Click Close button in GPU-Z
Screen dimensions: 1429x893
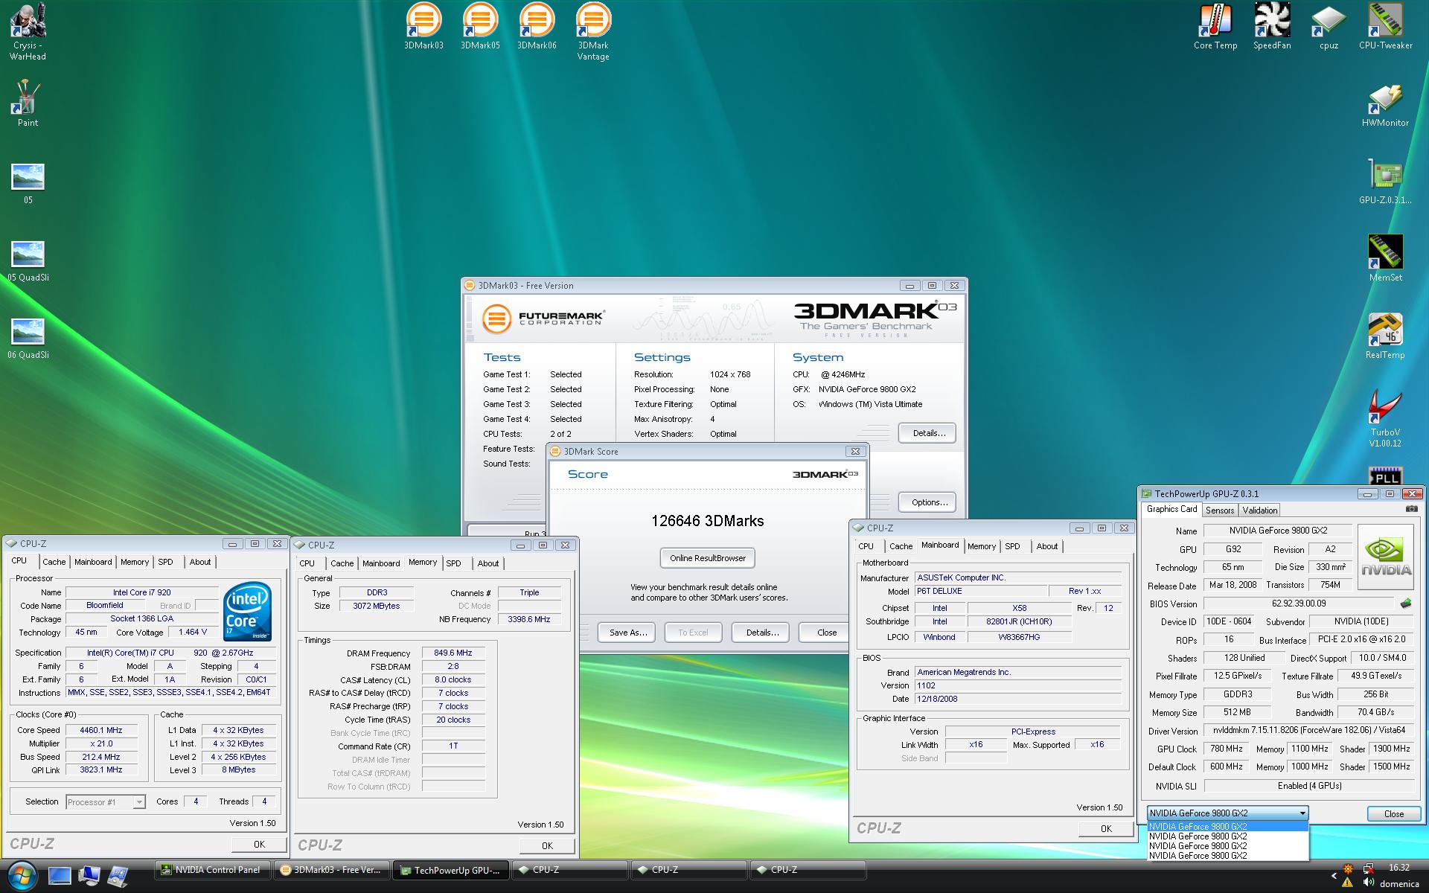[x=1393, y=813]
